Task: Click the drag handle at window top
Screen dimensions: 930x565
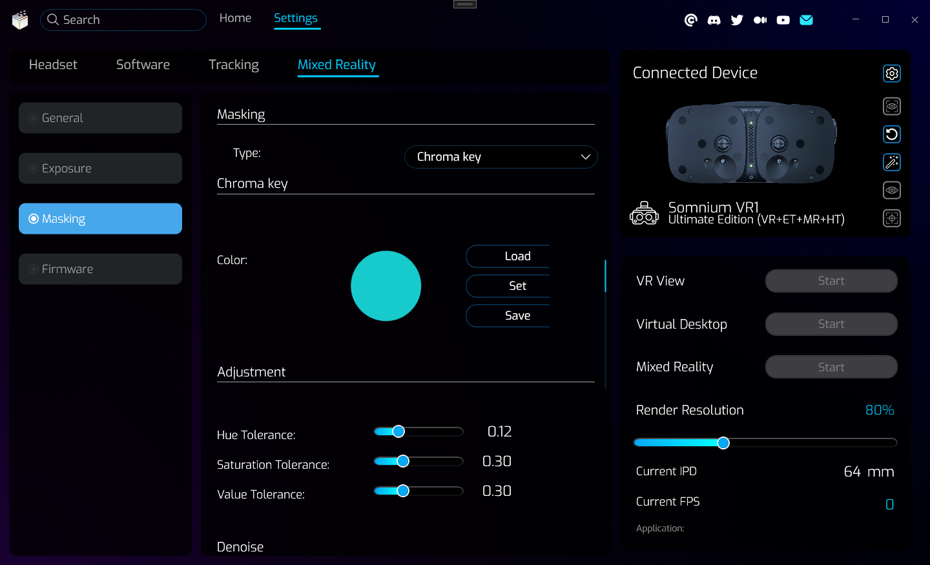Action: [x=465, y=4]
